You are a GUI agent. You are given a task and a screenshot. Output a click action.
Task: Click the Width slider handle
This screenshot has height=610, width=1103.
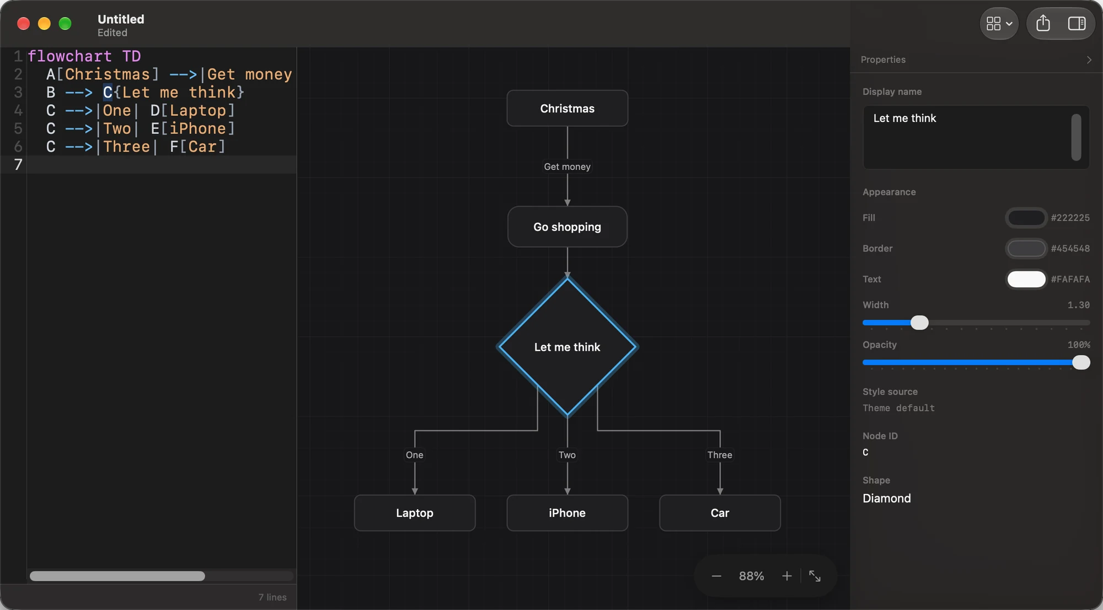(x=919, y=323)
